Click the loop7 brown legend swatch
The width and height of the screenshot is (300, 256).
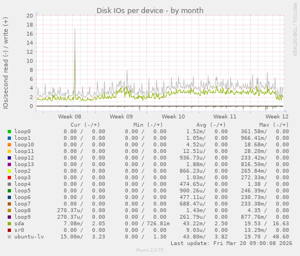click(9, 204)
